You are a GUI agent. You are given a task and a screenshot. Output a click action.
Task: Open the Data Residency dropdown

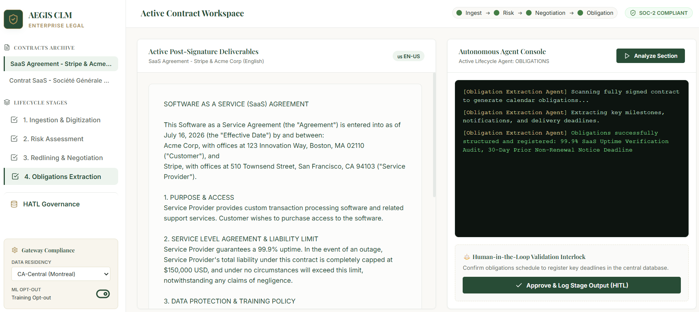pyautogui.click(x=61, y=274)
